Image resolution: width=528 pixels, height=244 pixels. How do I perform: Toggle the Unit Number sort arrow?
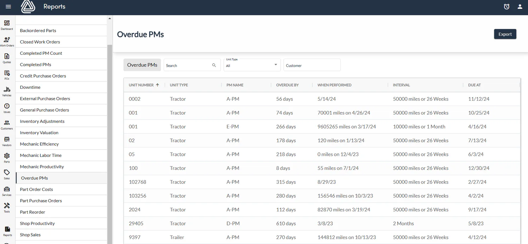pos(157,85)
